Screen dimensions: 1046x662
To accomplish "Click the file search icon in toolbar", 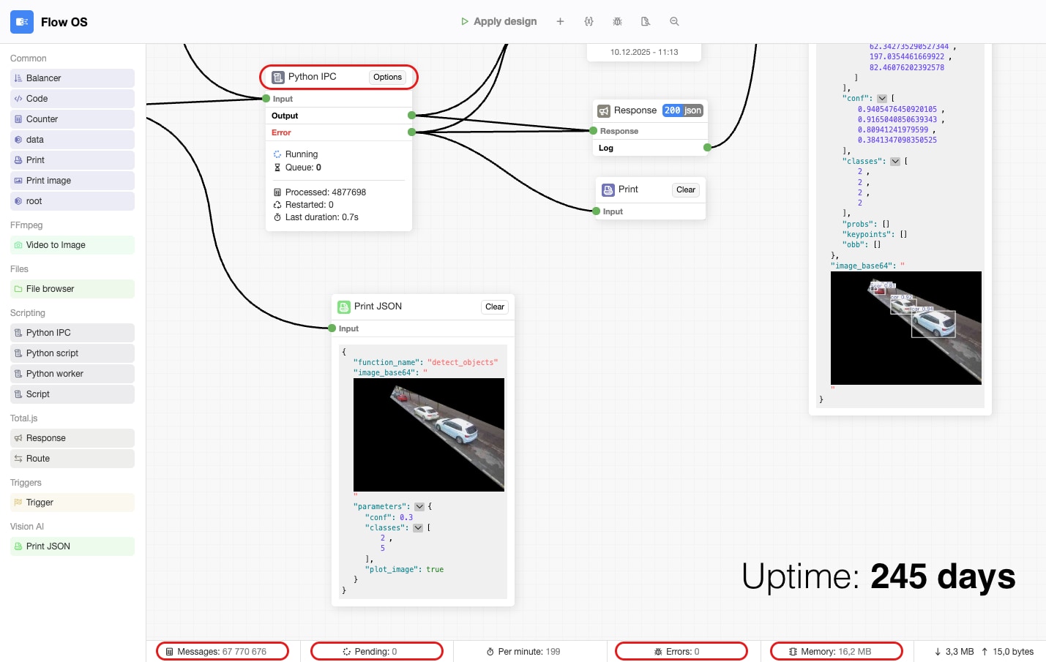I will pos(646,22).
